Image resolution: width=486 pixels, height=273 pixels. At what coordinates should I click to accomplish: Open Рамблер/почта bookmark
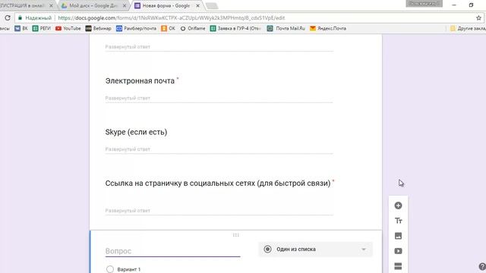(136, 29)
